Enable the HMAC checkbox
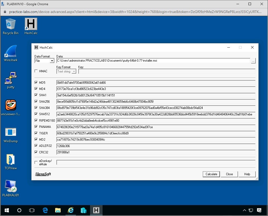 [x=36, y=71]
